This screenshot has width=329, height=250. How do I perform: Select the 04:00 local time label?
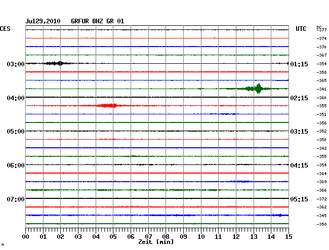tap(16, 98)
